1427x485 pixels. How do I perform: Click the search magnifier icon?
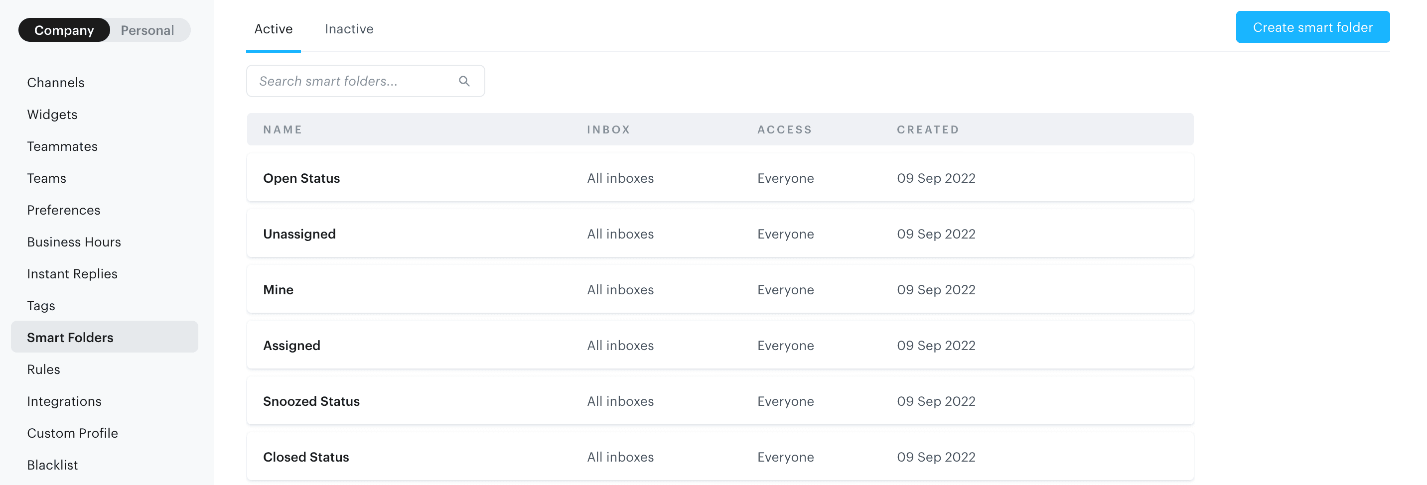coord(464,81)
